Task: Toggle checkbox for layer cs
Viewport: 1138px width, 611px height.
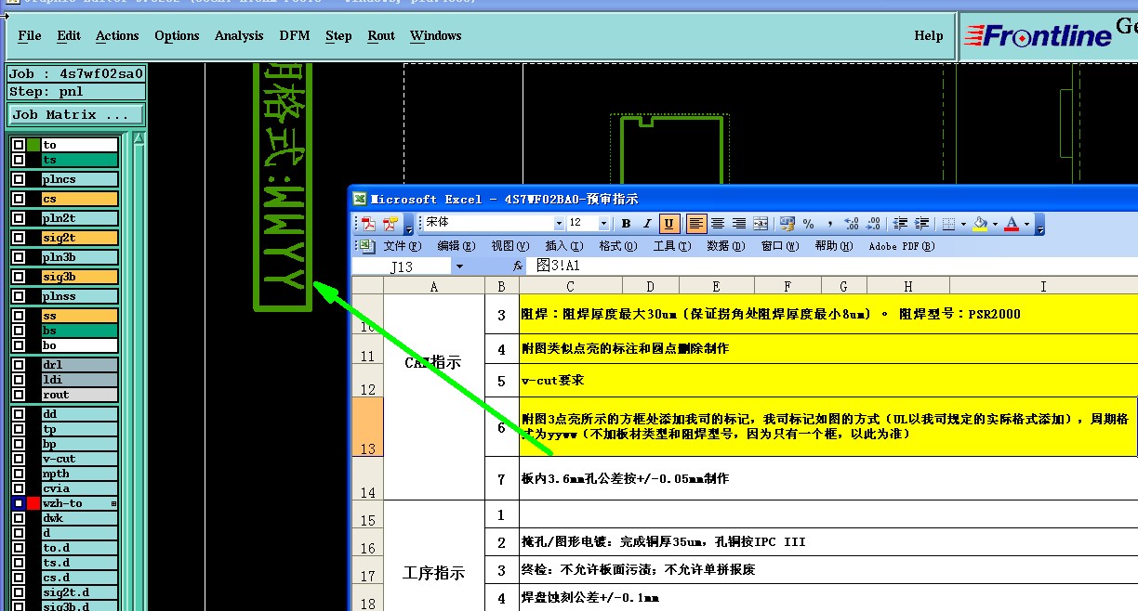Action: (x=19, y=199)
